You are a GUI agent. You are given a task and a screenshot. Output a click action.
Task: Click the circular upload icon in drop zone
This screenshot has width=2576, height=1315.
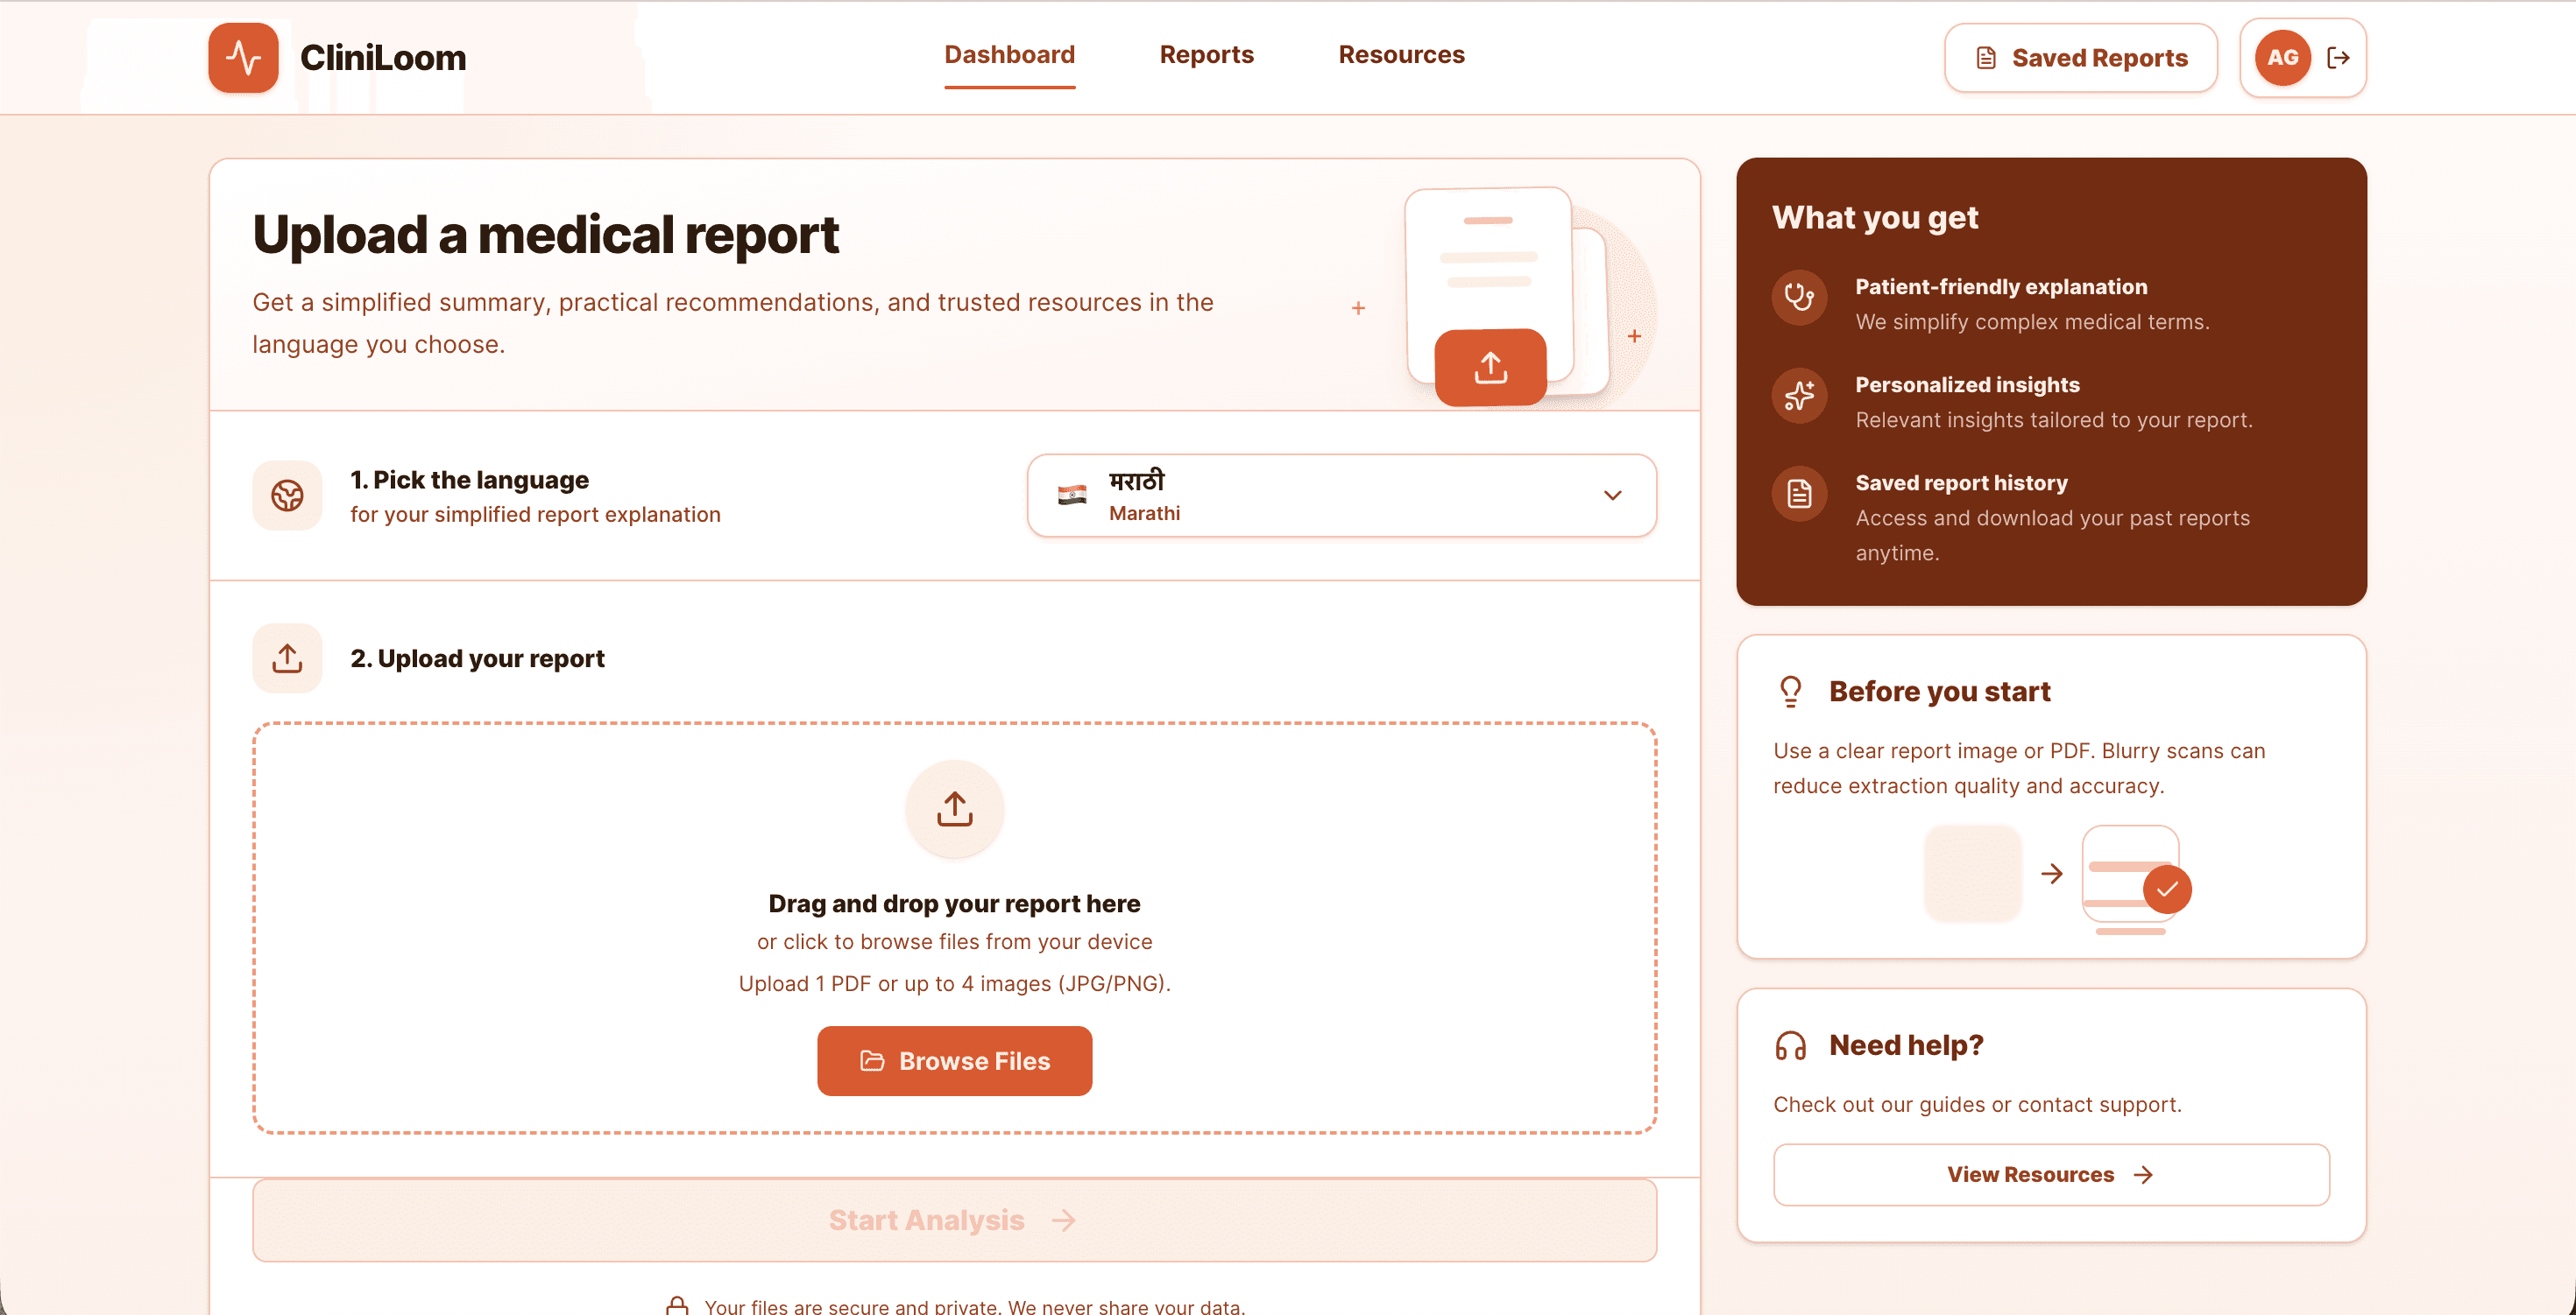tap(954, 809)
